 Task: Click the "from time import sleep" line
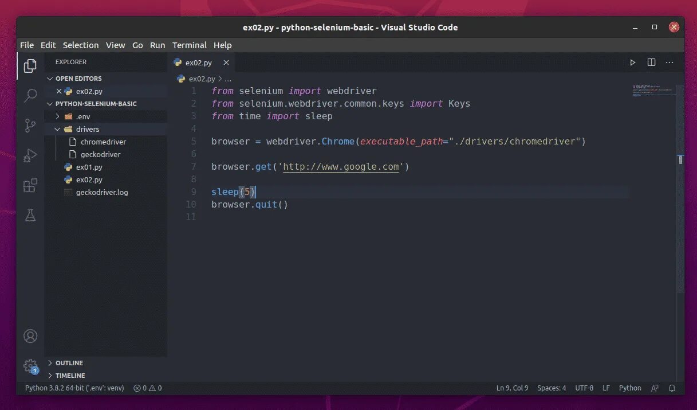(272, 116)
